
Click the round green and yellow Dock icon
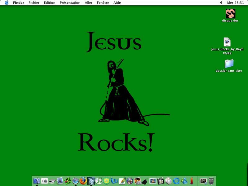(106, 181)
